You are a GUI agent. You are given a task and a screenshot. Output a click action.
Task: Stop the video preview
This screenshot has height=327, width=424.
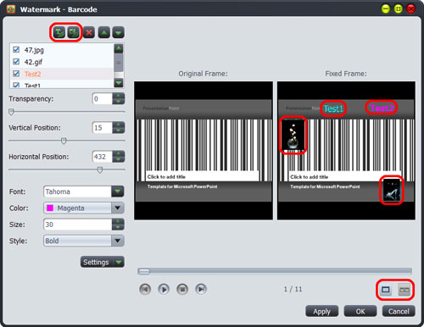pos(182,289)
